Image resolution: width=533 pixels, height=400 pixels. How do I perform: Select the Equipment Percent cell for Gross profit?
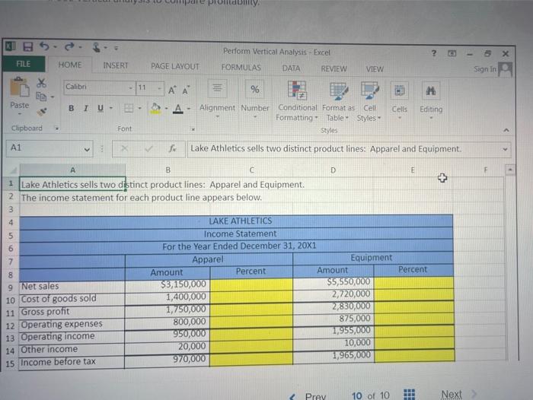click(x=413, y=306)
